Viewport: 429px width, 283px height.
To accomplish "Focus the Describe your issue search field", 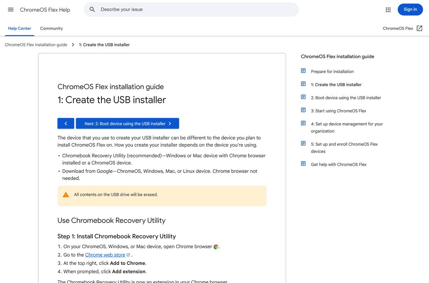I will [x=191, y=10].
